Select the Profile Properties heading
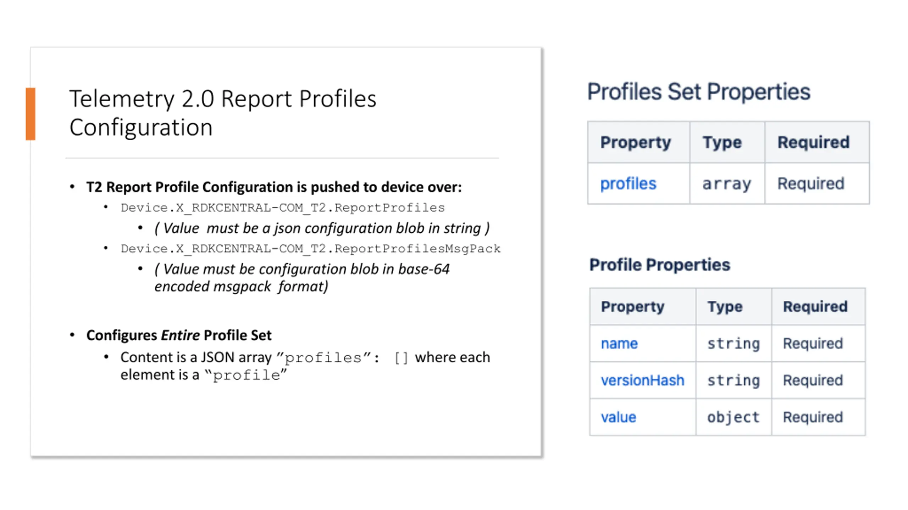The width and height of the screenshot is (908, 510). (x=660, y=265)
